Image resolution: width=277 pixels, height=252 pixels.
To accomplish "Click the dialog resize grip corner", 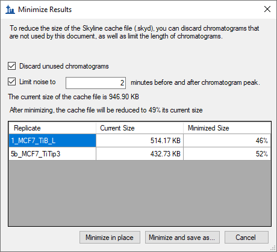I will [273, 248].
